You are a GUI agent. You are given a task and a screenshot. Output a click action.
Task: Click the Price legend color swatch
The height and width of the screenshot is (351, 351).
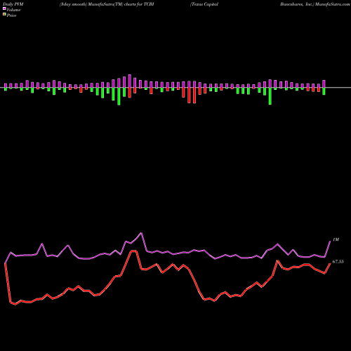coord(4,15)
